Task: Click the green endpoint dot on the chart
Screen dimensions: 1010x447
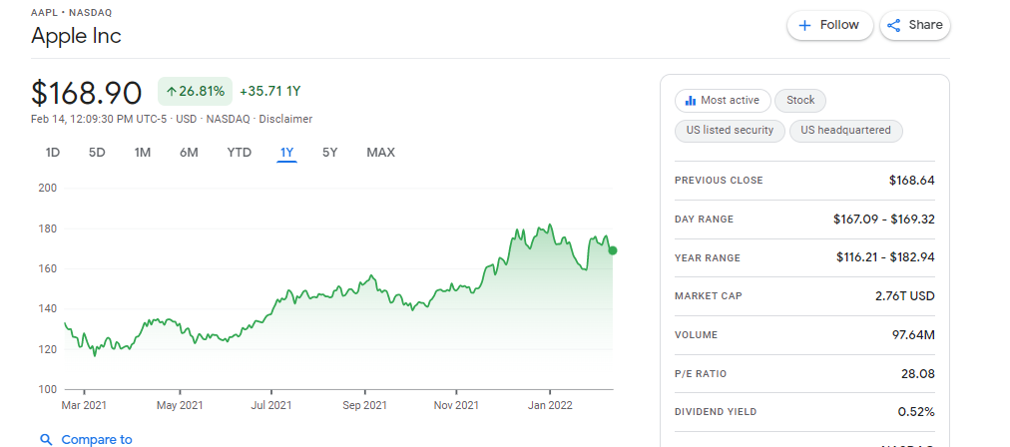Action: [x=613, y=250]
